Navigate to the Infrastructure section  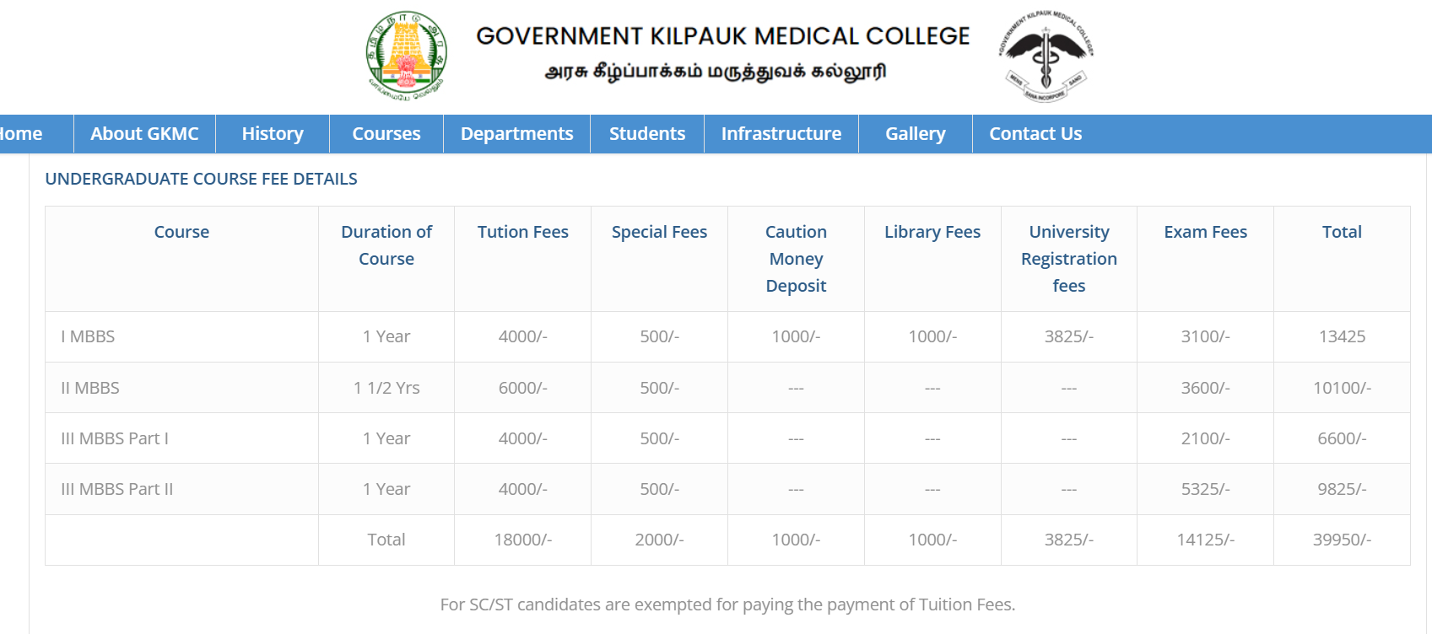point(781,134)
